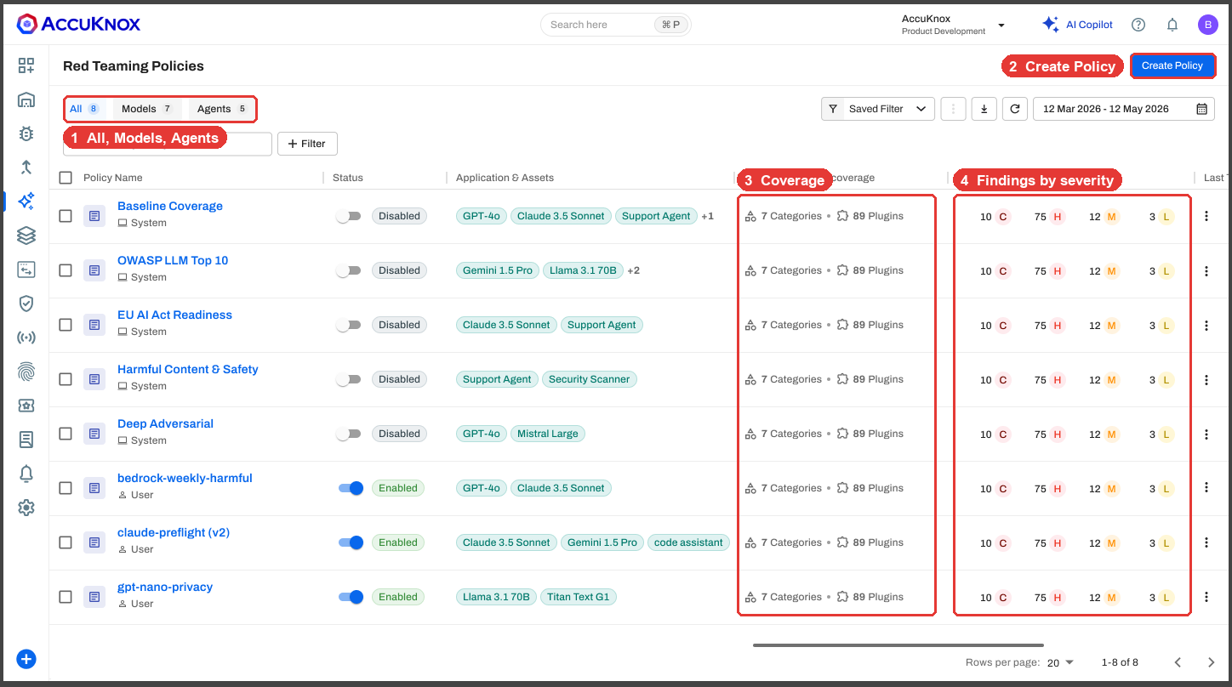Screen dimensions: 1232x687
Task: Open the reports document icon in sidebar
Action: pyautogui.click(x=26, y=440)
